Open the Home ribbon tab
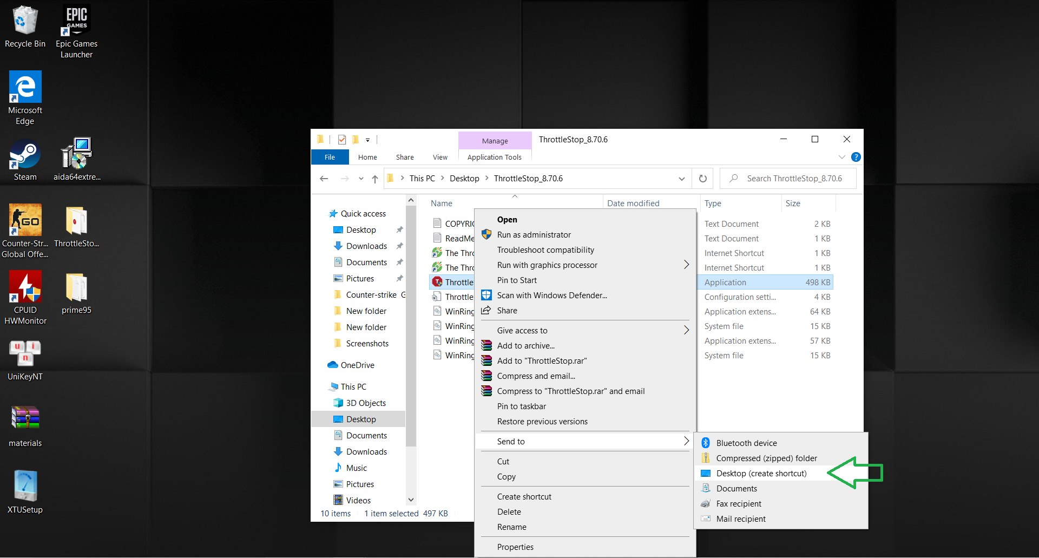The height and width of the screenshot is (558, 1039). coord(367,157)
